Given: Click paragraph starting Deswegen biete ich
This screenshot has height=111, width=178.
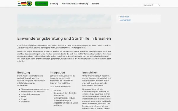Looking at the screenshot, I should coord(97,99).
